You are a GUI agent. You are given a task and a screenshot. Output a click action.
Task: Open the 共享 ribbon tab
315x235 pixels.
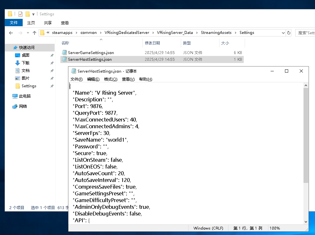coord(48,23)
